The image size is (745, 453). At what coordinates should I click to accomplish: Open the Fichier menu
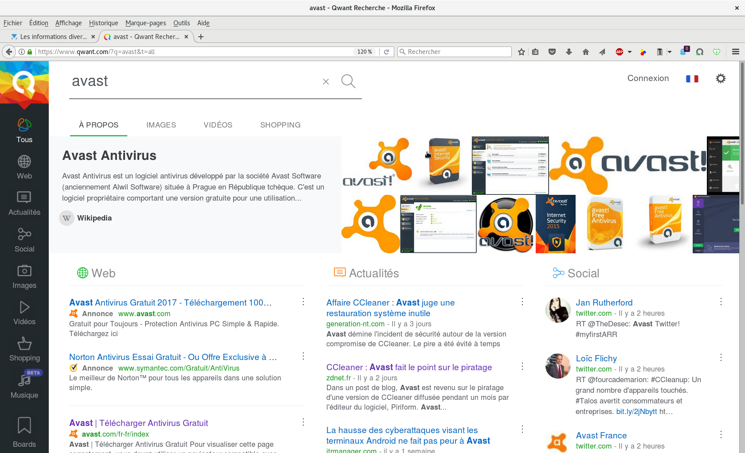tap(13, 23)
